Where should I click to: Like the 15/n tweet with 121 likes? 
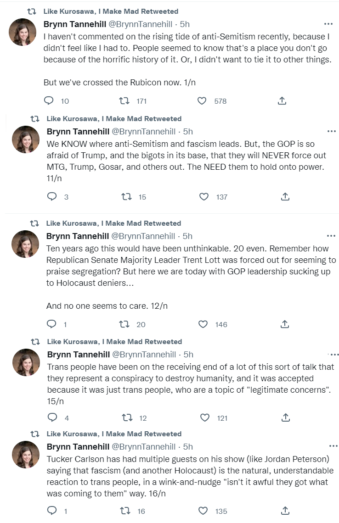pyautogui.click(x=203, y=417)
